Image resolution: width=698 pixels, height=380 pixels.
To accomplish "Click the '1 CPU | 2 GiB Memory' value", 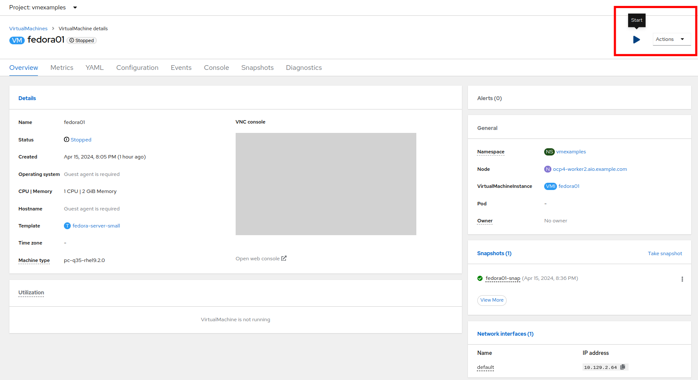I will pyautogui.click(x=90, y=191).
